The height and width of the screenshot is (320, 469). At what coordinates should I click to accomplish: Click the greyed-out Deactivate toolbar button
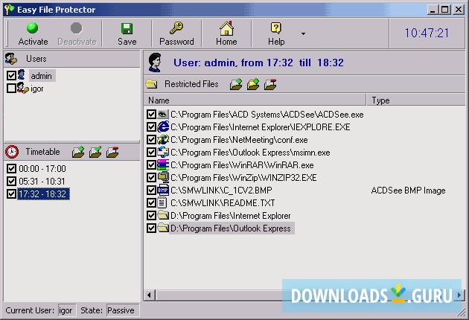[x=77, y=33]
